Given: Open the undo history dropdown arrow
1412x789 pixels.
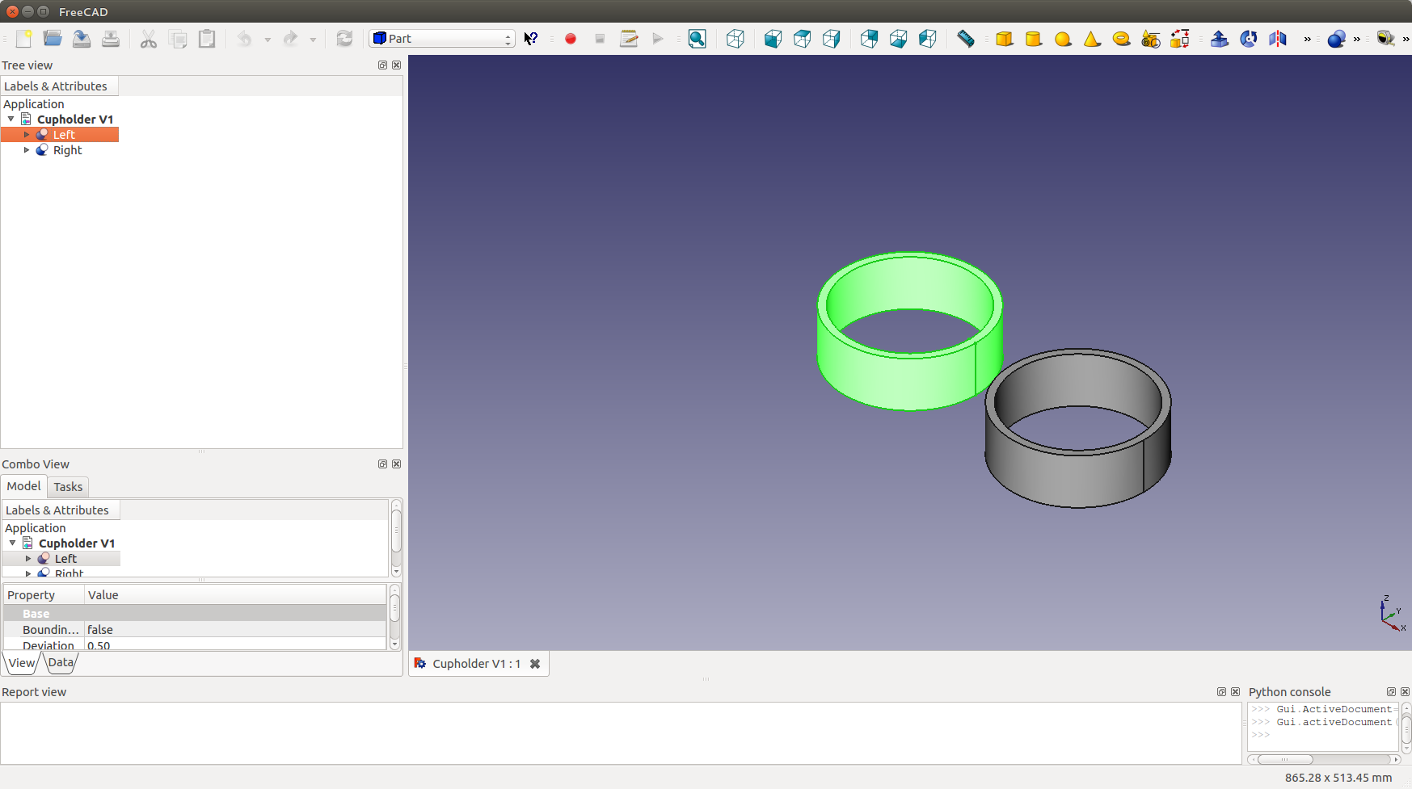Looking at the screenshot, I should (x=268, y=39).
